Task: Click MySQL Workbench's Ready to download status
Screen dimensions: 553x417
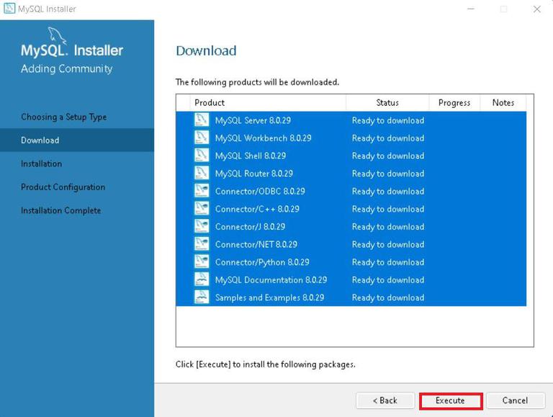Action: click(388, 138)
